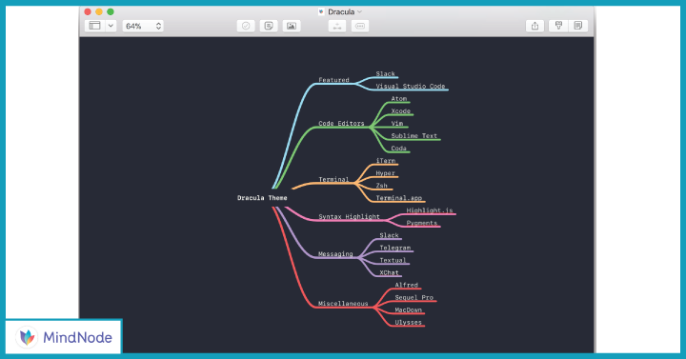Select the Terminal.app node
Screen dimensions: 686x359
click(399, 198)
